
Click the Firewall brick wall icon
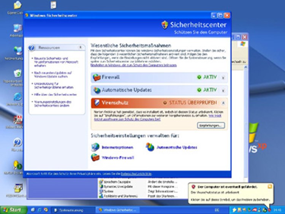pyautogui.click(x=97, y=78)
